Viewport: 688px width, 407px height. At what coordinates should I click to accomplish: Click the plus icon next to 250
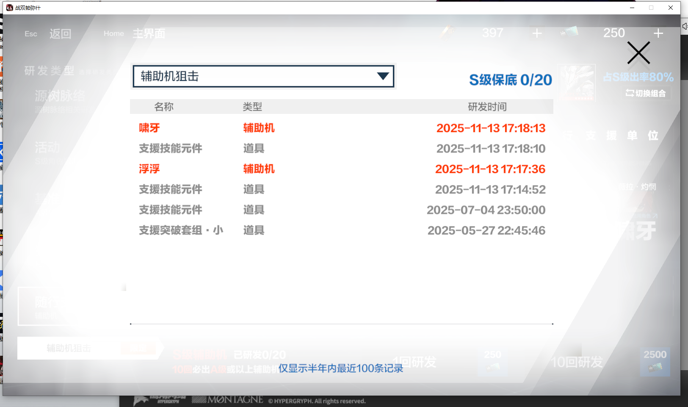pos(658,33)
